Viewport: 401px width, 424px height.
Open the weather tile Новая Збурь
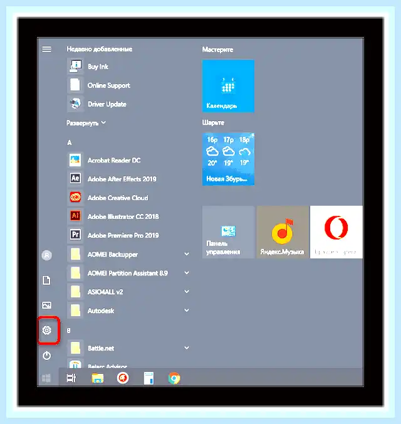[x=228, y=159]
